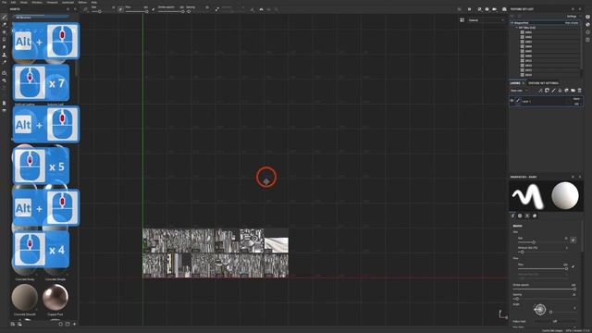The height and width of the screenshot is (333, 592).
Task: Add a folder in the Layers panel
Action: 573,91
